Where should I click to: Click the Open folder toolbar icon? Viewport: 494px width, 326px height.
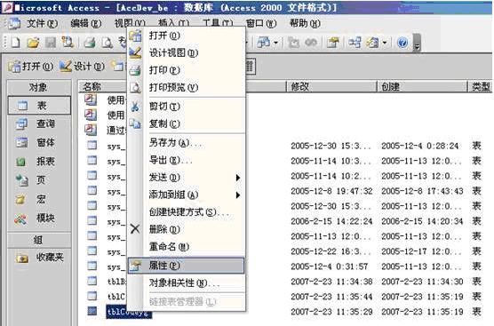[33, 43]
